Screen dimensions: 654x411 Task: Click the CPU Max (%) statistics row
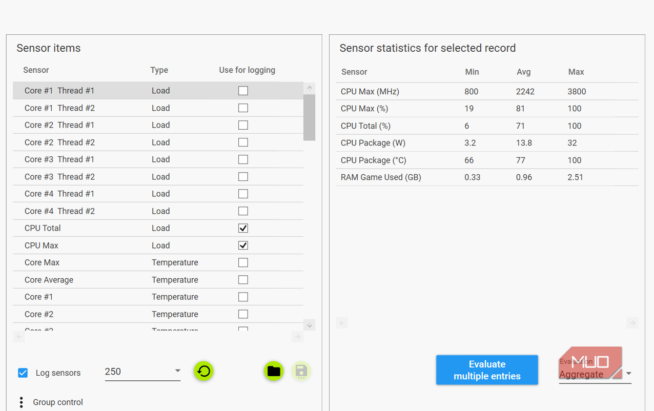tap(487, 109)
